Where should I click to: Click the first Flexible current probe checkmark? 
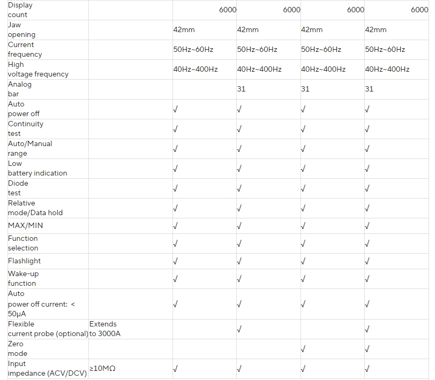coord(239,329)
